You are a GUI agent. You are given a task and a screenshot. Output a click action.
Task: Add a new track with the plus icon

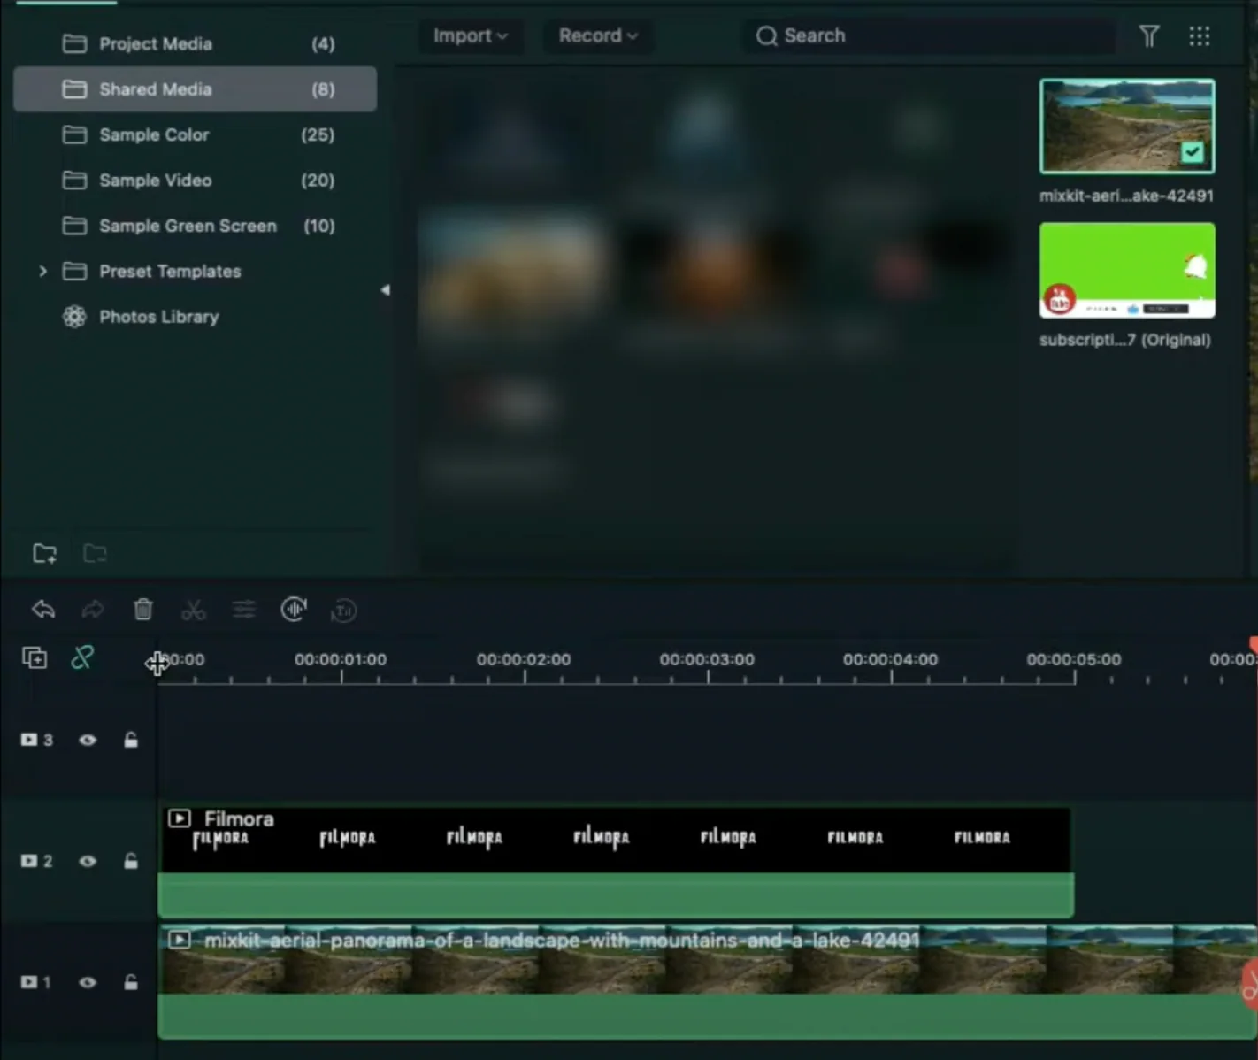point(35,657)
